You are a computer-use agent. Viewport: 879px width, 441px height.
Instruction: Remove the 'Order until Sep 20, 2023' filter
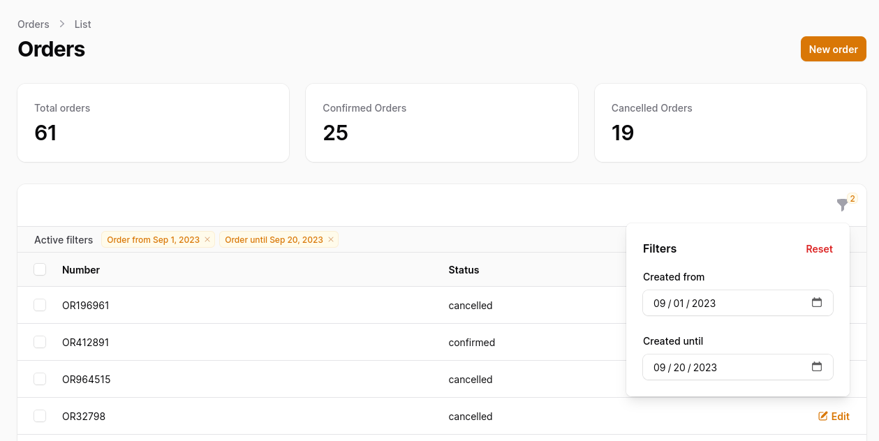pyautogui.click(x=331, y=240)
